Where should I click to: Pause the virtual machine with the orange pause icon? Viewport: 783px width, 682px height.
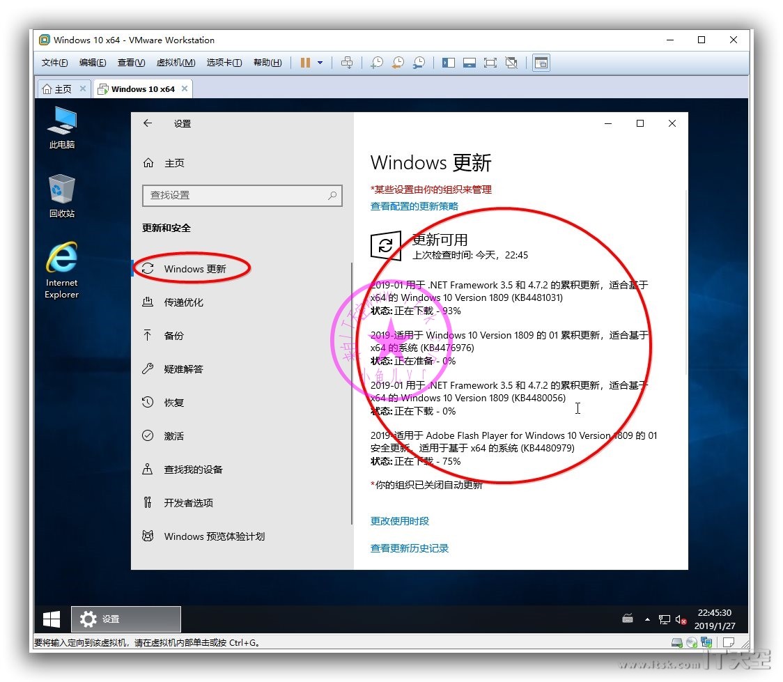[x=305, y=63]
